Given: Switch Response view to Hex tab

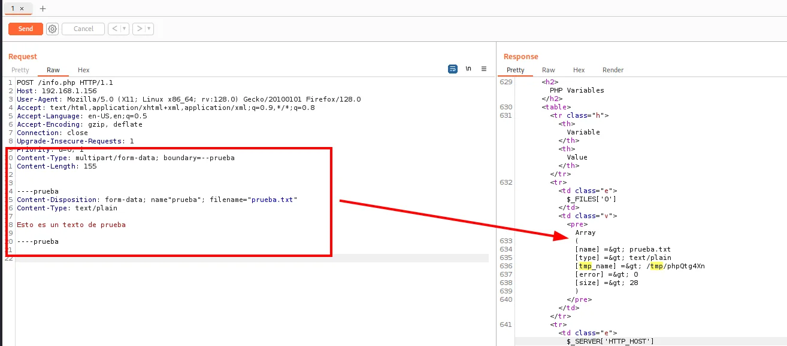Looking at the screenshot, I should [579, 70].
